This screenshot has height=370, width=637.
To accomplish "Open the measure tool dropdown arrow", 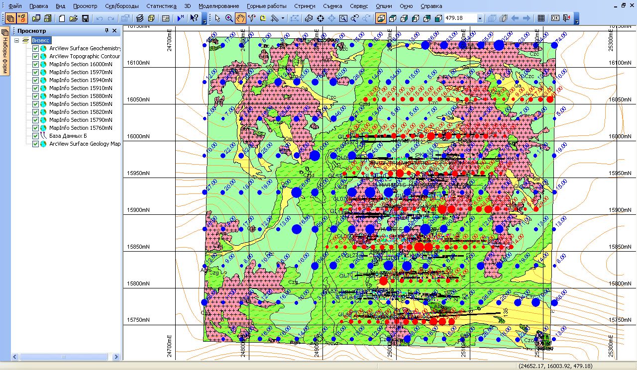I will pos(283,18).
